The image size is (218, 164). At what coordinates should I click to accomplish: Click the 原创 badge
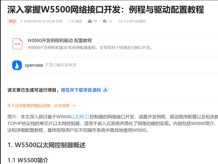pos(12,21)
